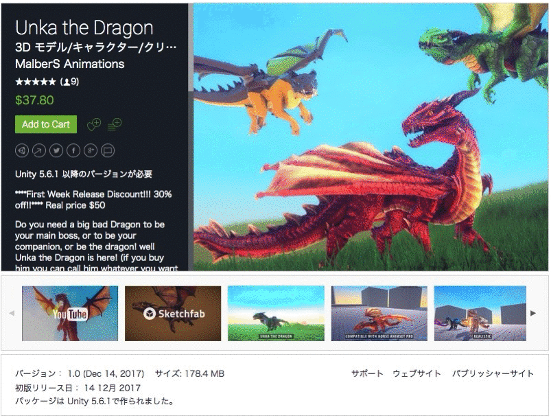Share on Twitter icon
Screen dimensions: 551x418
tap(56, 151)
